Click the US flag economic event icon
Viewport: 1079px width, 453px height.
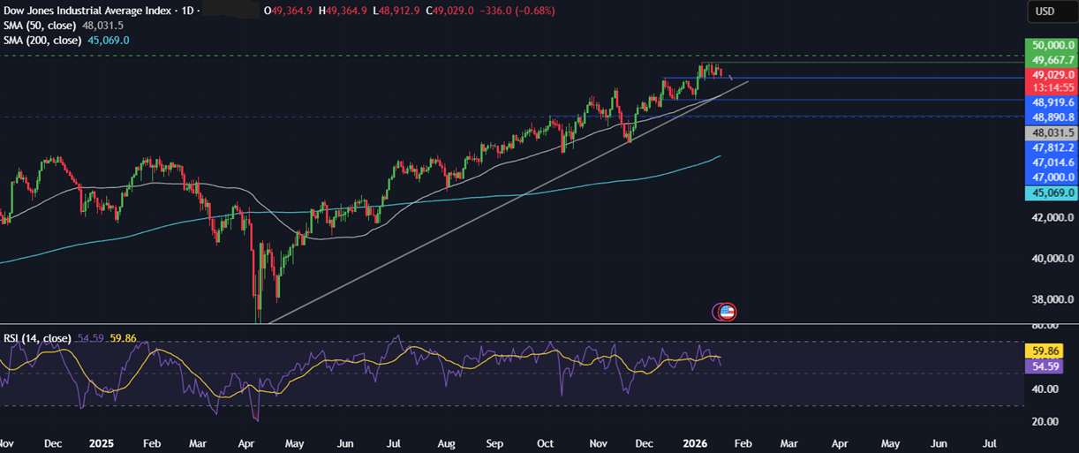727,311
